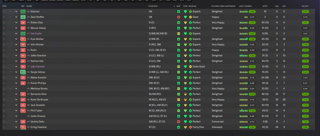Sort by Morale column header
The width and height of the screenshot is (320, 136).
coord(192,6)
